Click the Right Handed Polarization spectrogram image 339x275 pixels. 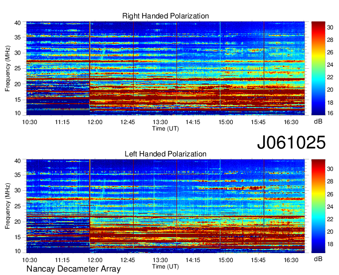(166, 68)
